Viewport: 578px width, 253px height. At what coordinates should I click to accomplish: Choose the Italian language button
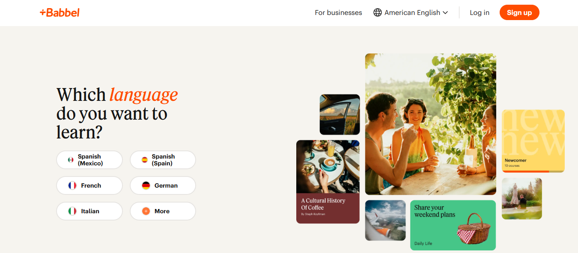(x=89, y=211)
